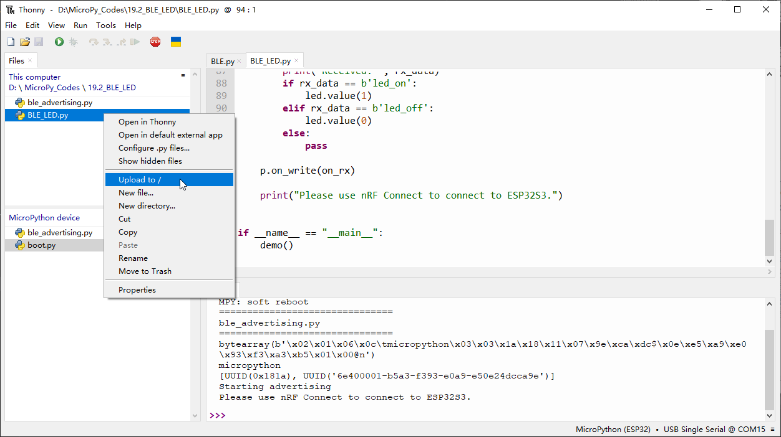Click the New file toolbar icon
781x437 pixels.
click(x=11, y=42)
